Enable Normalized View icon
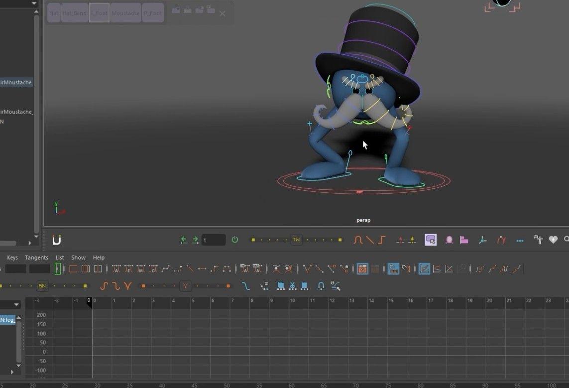 (x=449, y=269)
